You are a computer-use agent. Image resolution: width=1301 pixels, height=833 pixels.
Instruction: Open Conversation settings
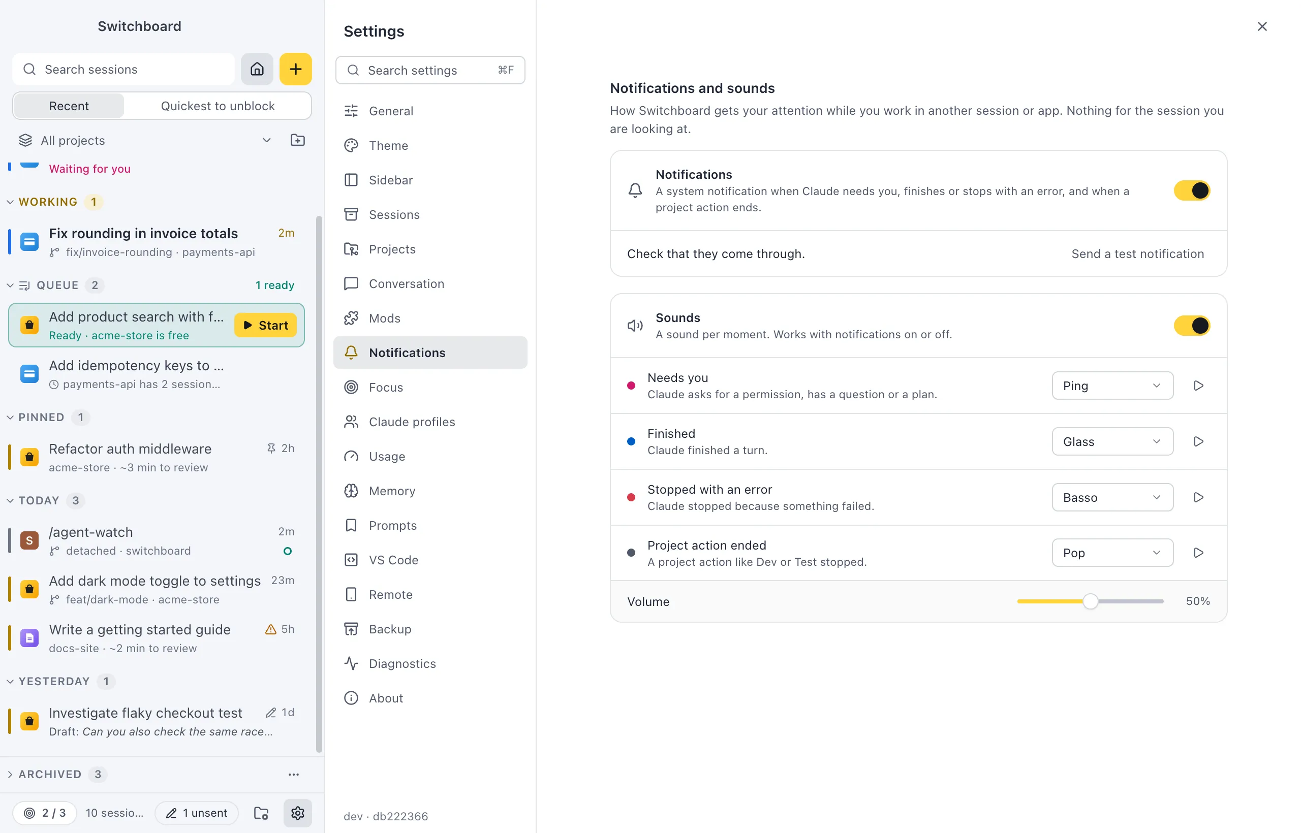coord(430,284)
